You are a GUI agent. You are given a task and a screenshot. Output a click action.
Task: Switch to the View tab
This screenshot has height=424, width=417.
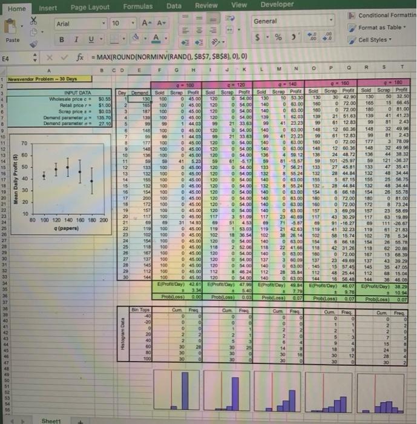(x=239, y=5)
